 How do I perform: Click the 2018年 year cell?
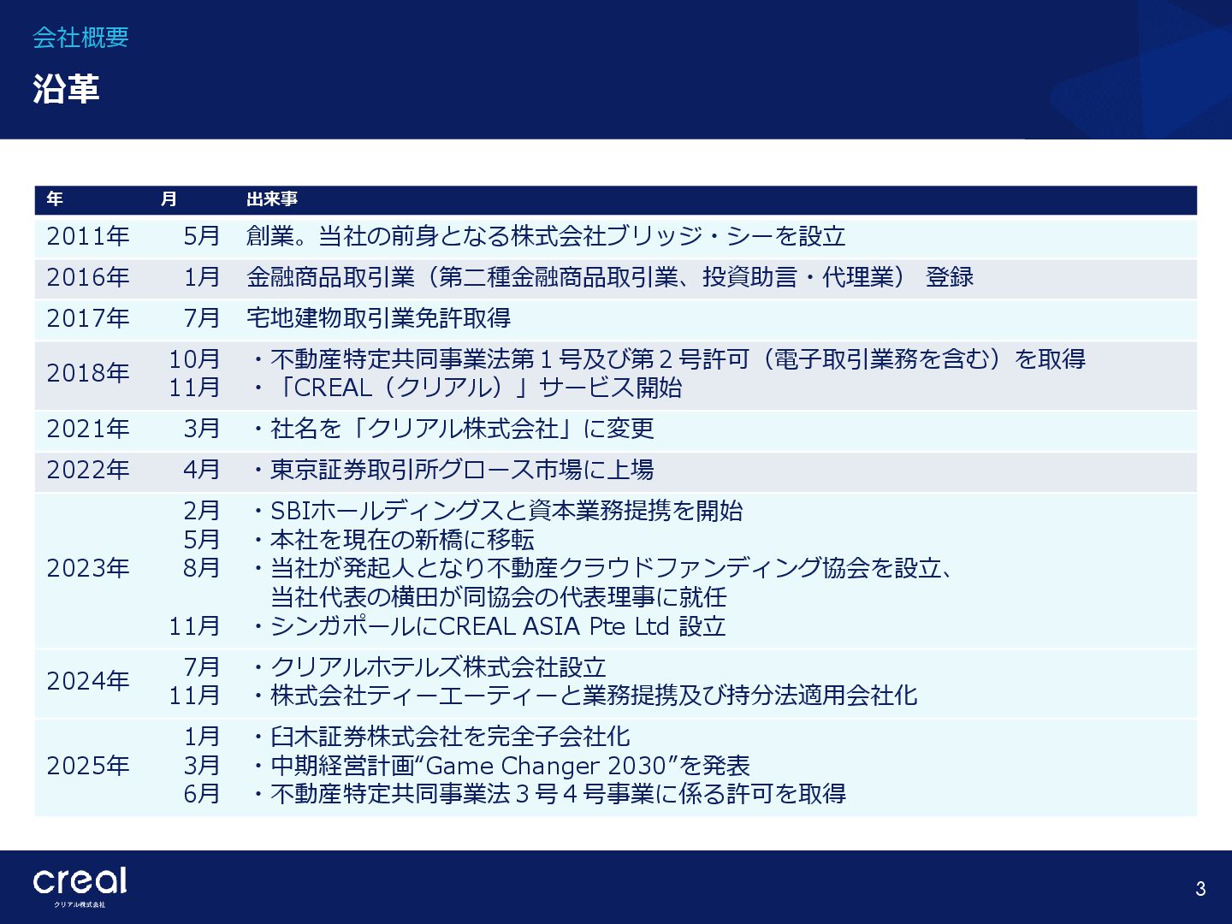(88, 373)
